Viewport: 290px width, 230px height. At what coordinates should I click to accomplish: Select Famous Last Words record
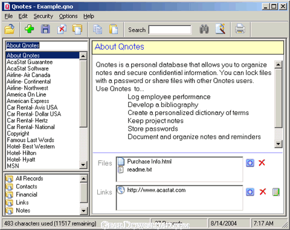pos(43,140)
